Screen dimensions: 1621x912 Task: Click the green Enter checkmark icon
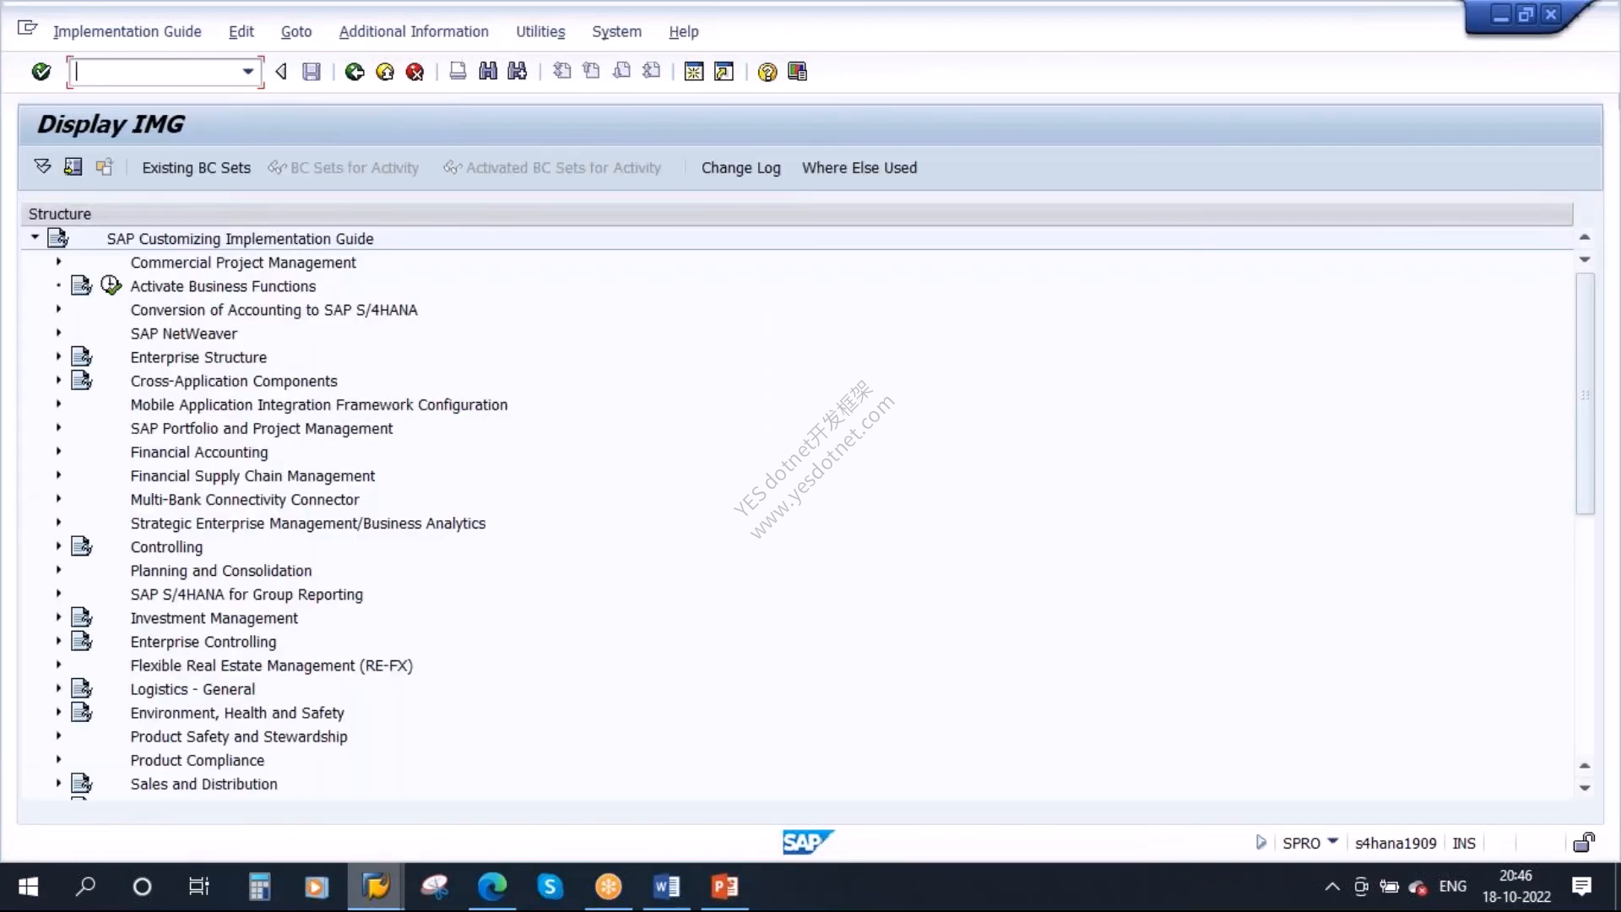click(x=41, y=72)
